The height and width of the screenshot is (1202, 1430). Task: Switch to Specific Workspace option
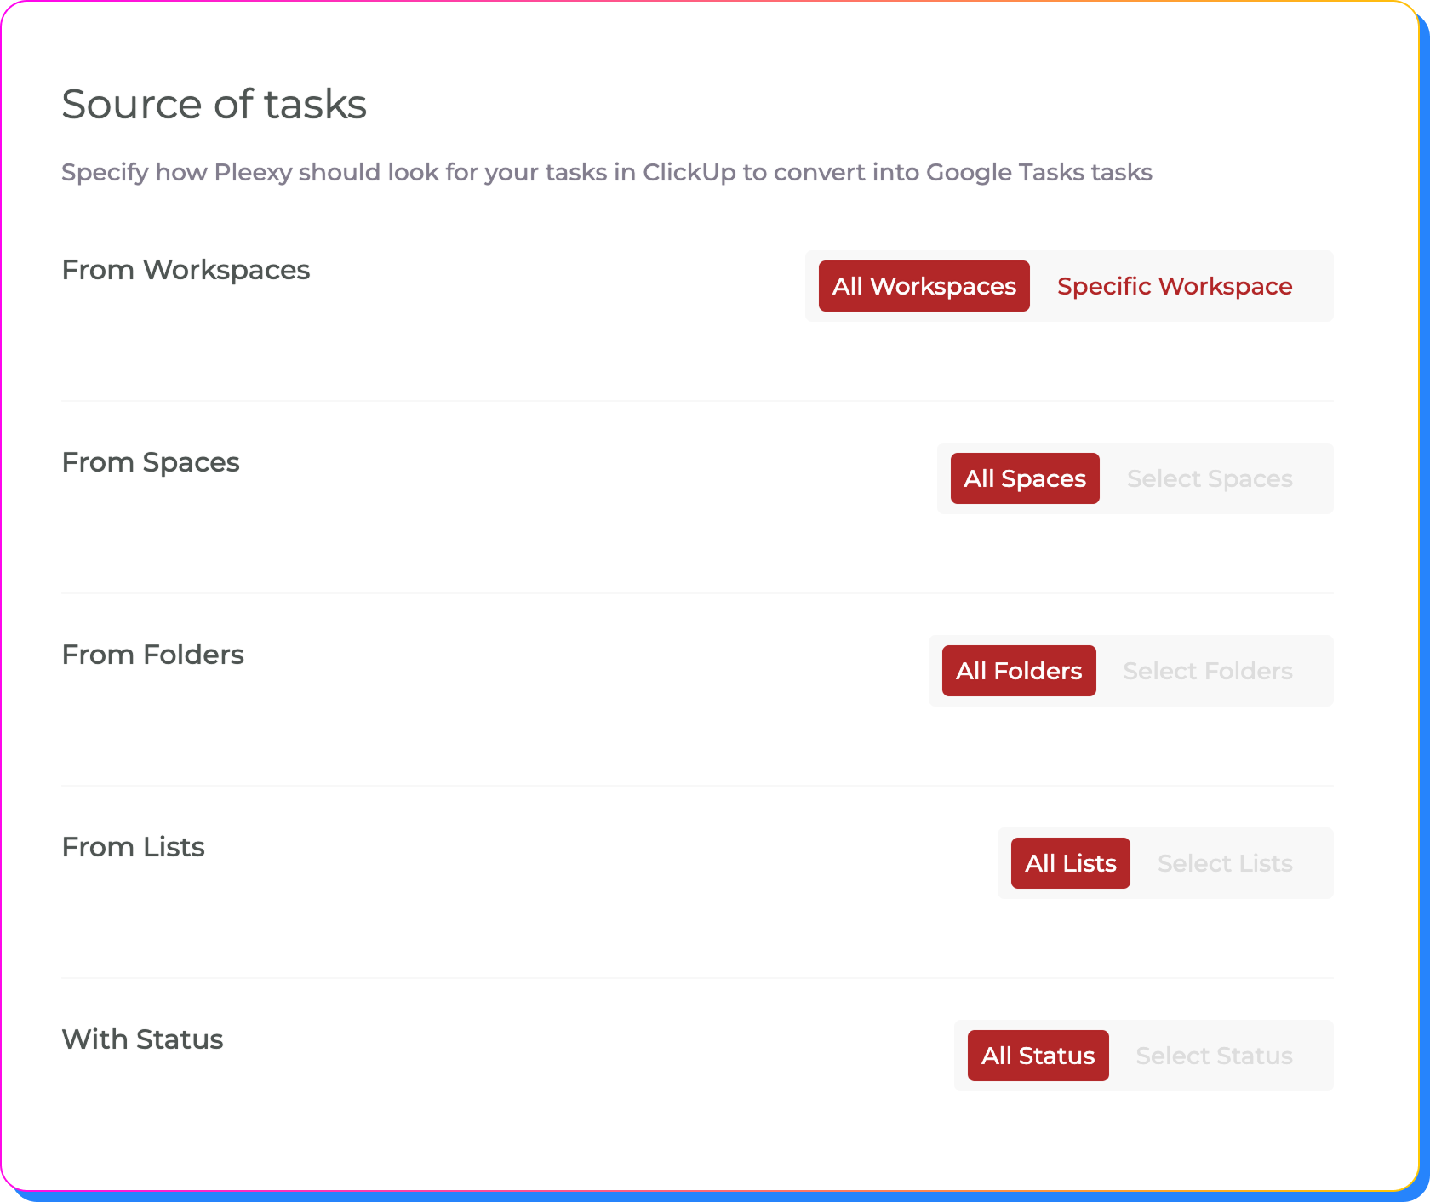(1175, 286)
